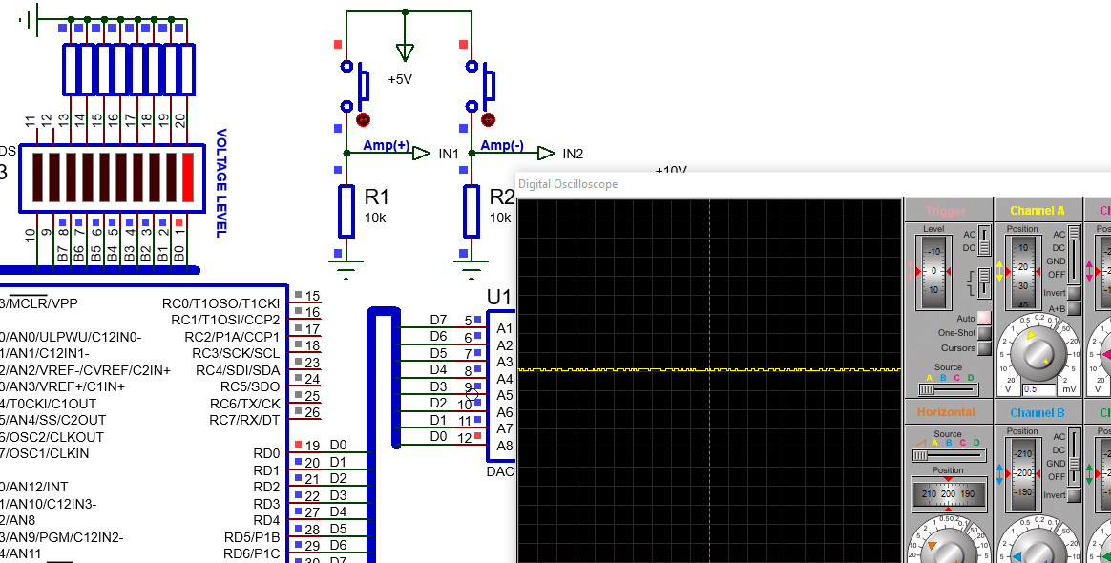Screen dimensions: 1111x563
Task: Select resistor R1 in the schematic
Action: 346,211
